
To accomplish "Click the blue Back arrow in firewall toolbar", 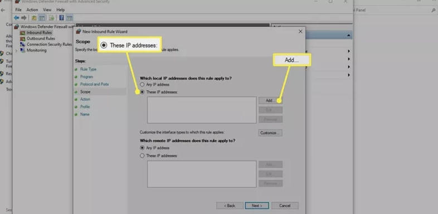I will pos(17,18).
